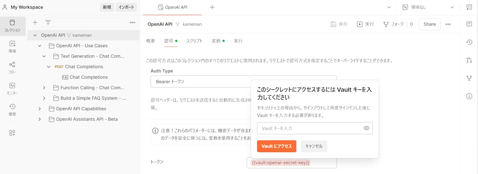The width and height of the screenshot is (478, 174).
Task: Open the モニター sidebar panel
Action: (x=12, y=89)
